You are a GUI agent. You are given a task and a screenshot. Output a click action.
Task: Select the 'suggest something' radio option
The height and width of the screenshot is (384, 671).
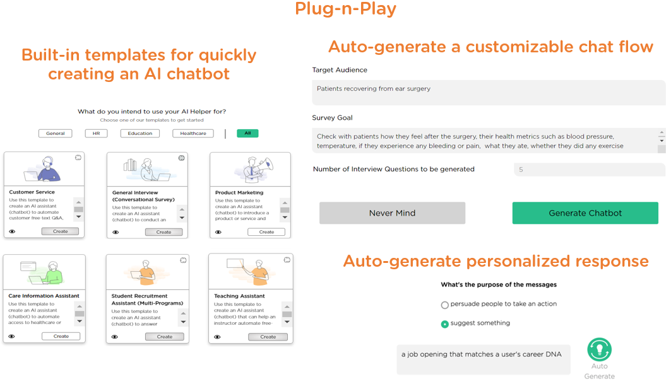point(444,324)
